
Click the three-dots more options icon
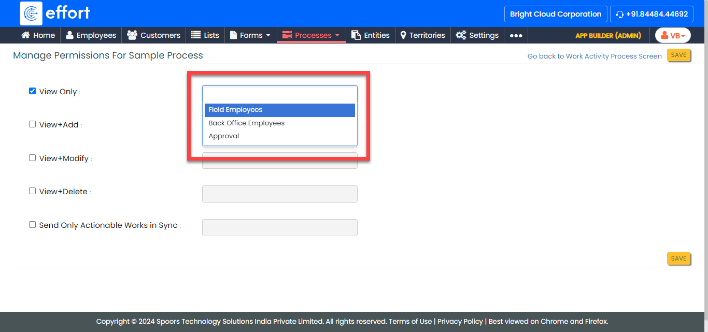coord(516,36)
